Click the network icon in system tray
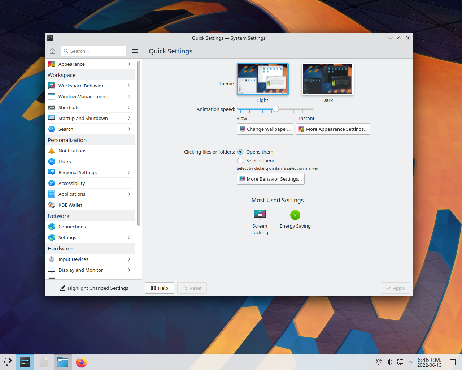Screen dimensions: 462x370 pyautogui.click(x=400, y=362)
